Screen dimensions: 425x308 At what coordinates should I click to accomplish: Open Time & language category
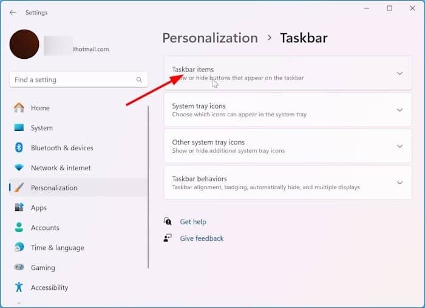click(x=78, y=247)
